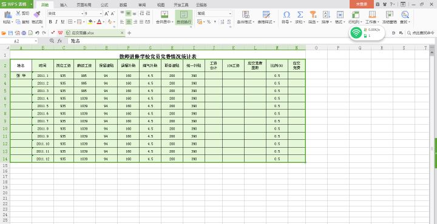Switch to the Insert (插入) tab
Image resolution: width=437 pixels, height=224 pixels.
(x=64, y=5)
